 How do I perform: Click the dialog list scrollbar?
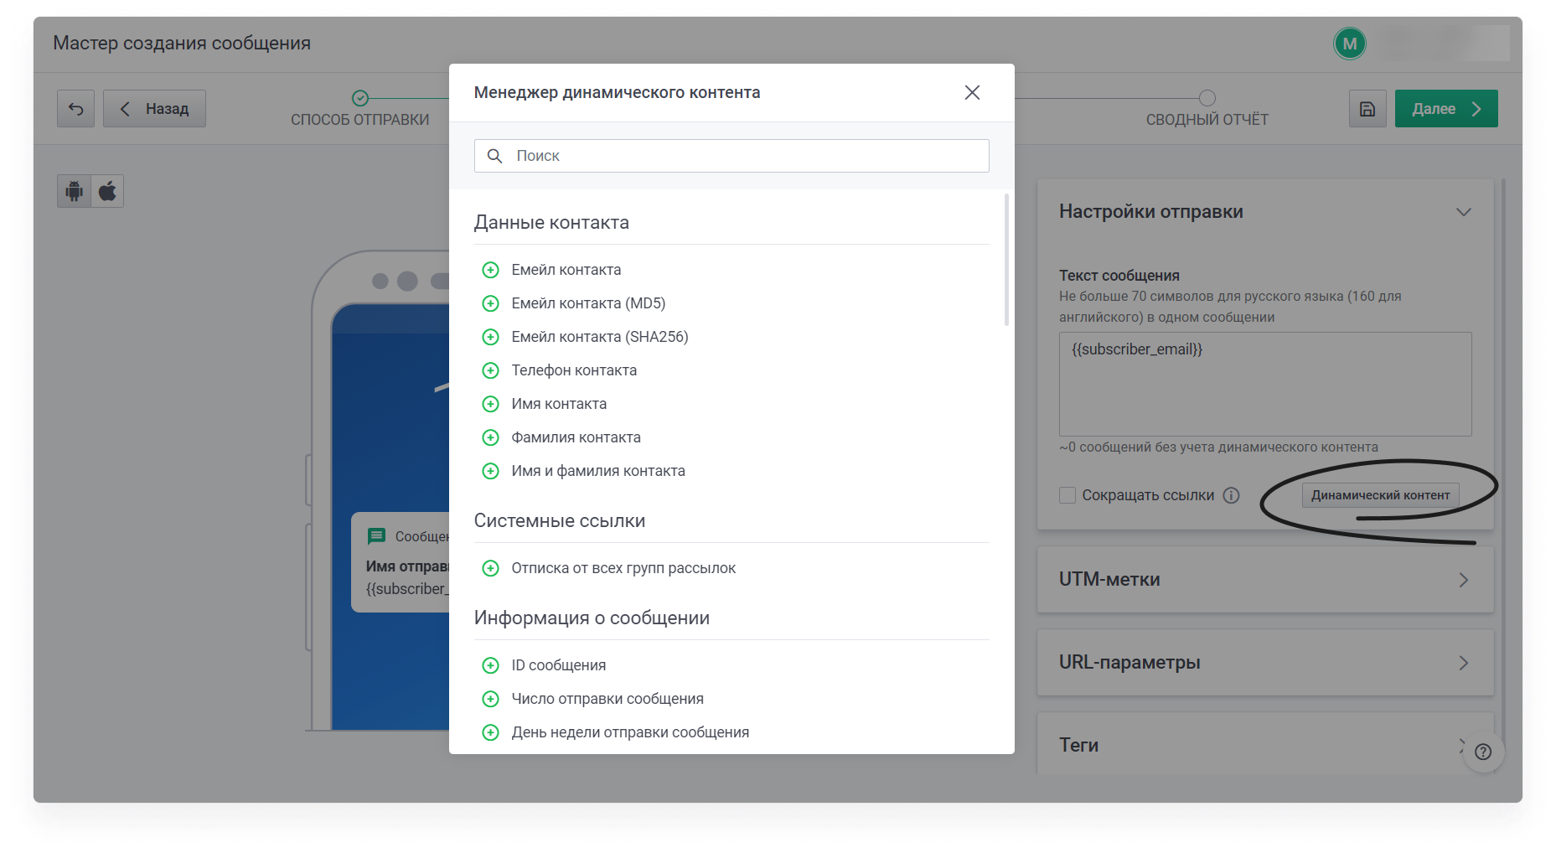(1006, 260)
